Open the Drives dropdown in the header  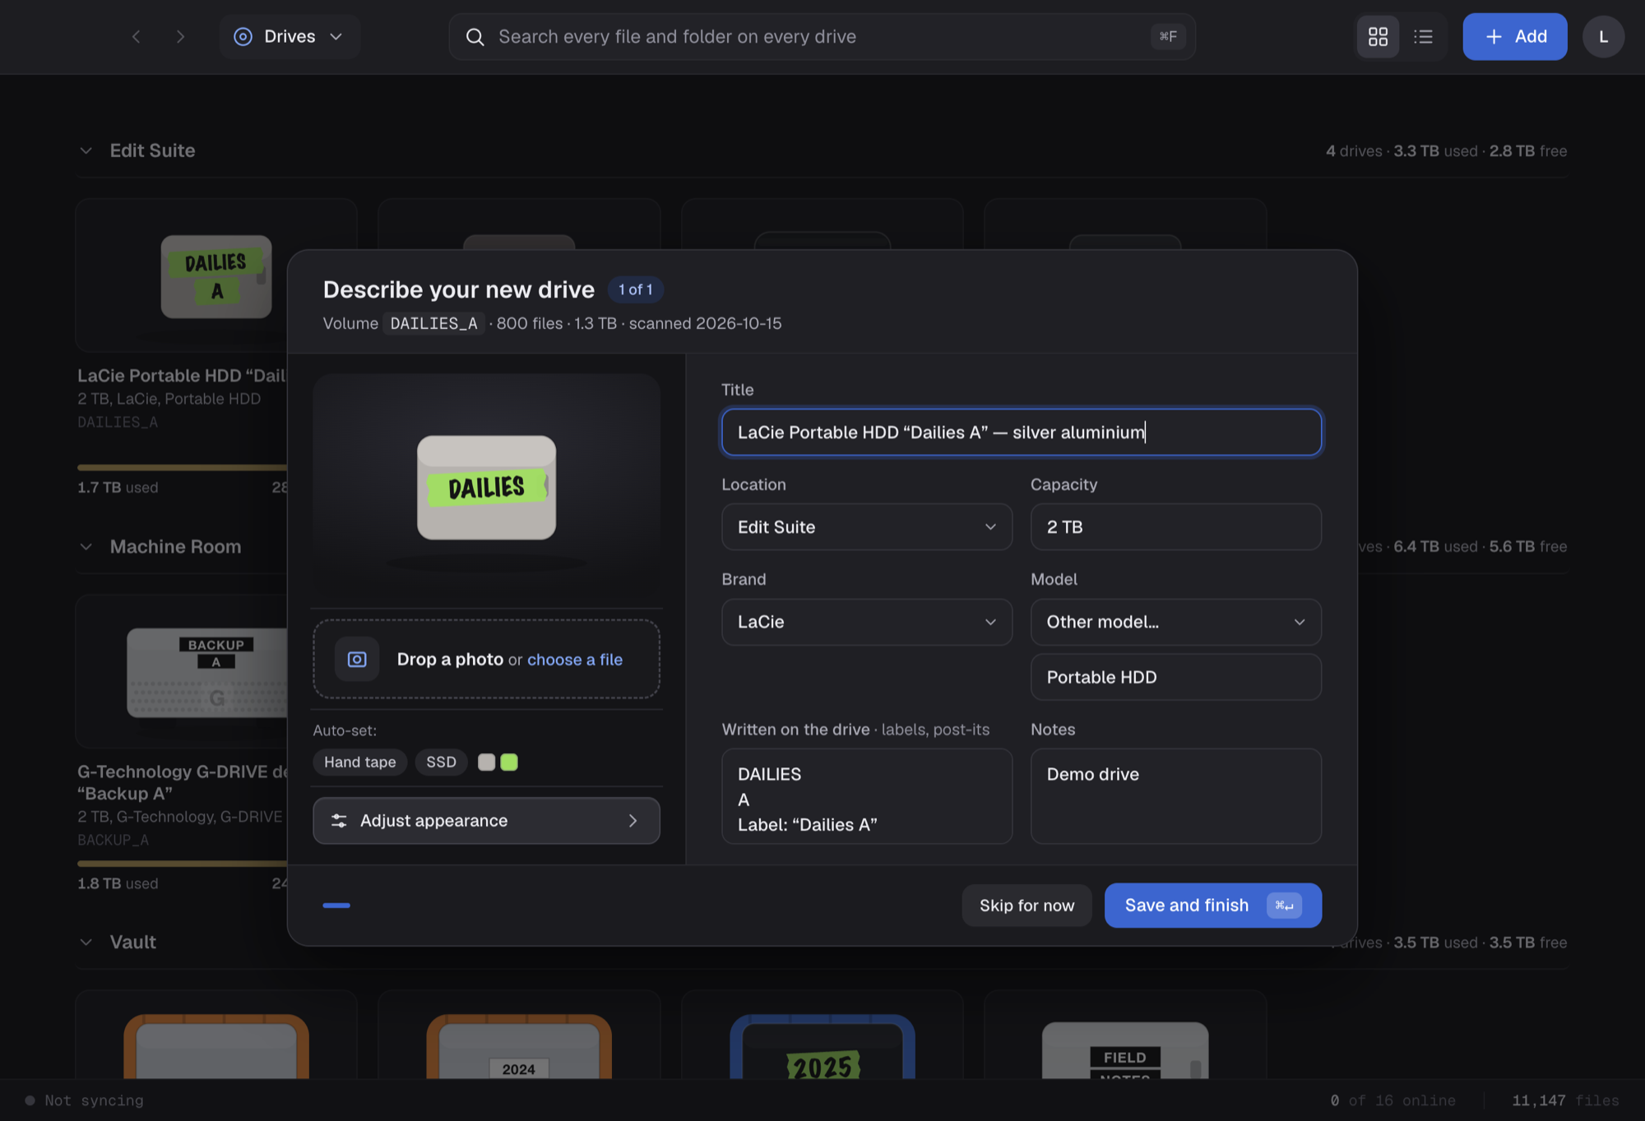point(290,36)
